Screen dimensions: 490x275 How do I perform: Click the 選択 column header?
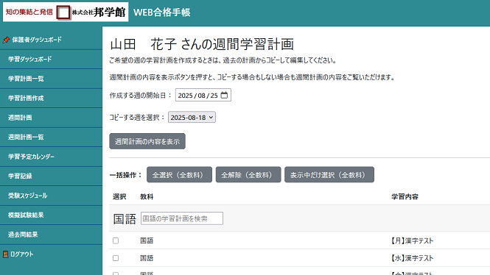click(x=119, y=197)
